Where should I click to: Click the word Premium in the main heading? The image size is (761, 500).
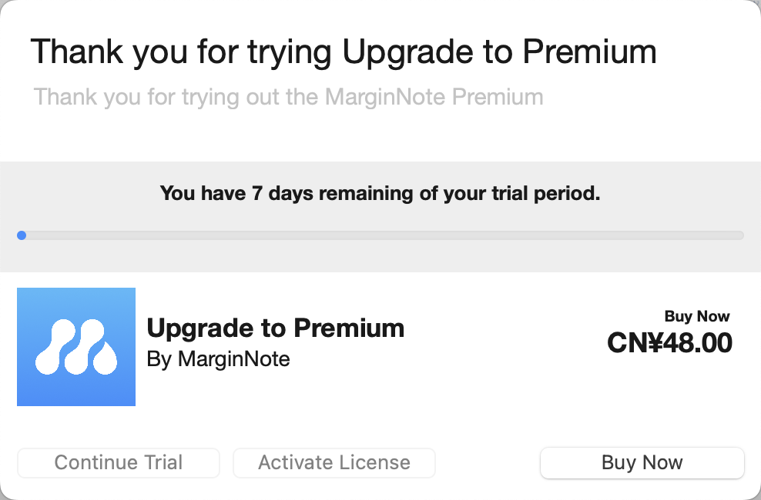tap(589, 52)
